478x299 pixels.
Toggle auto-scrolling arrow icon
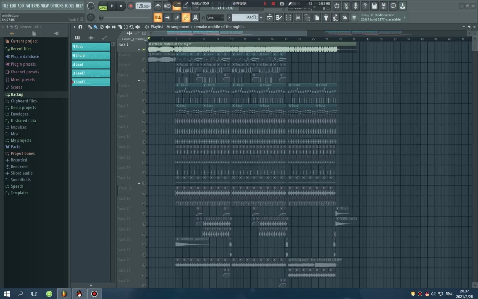tap(167, 17)
